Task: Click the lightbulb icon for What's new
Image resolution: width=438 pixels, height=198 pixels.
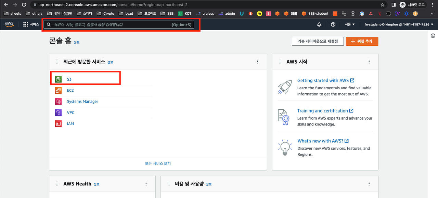Action: (x=285, y=148)
